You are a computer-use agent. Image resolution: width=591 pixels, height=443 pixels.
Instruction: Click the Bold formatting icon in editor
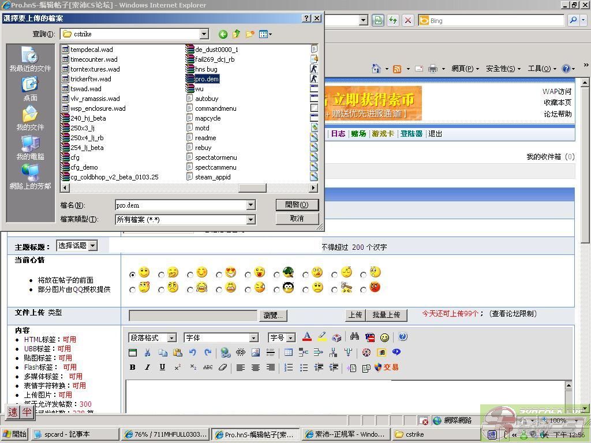pos(133,367)
